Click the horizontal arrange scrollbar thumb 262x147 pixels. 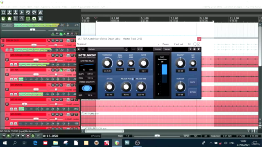coord(104,131)
